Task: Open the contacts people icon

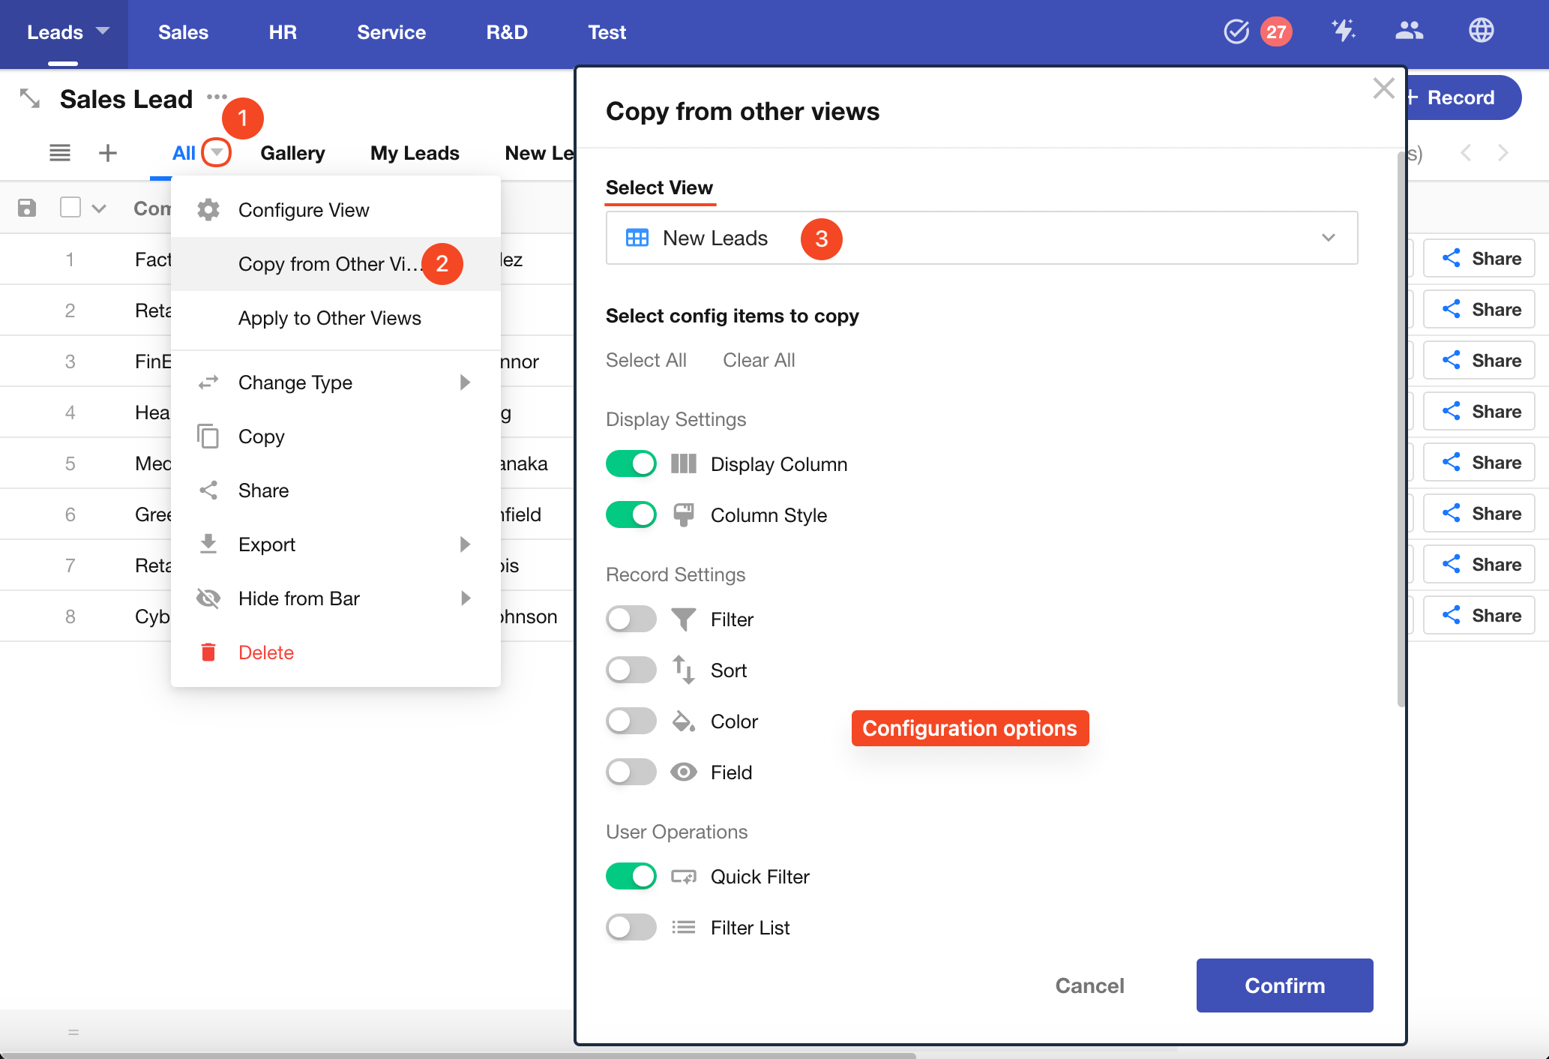Action: click(1409, 31)
